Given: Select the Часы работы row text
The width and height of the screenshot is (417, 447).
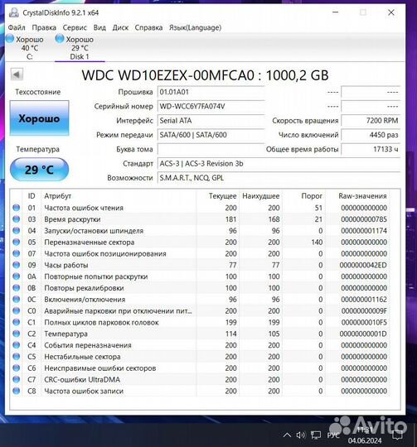Looking at the screenshot, I should pos(66,265).
